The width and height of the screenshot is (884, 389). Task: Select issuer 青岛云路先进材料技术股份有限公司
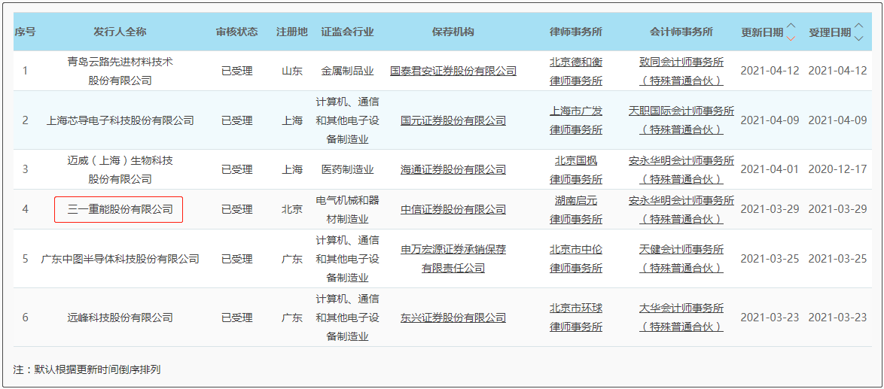(x=120, y=71)
